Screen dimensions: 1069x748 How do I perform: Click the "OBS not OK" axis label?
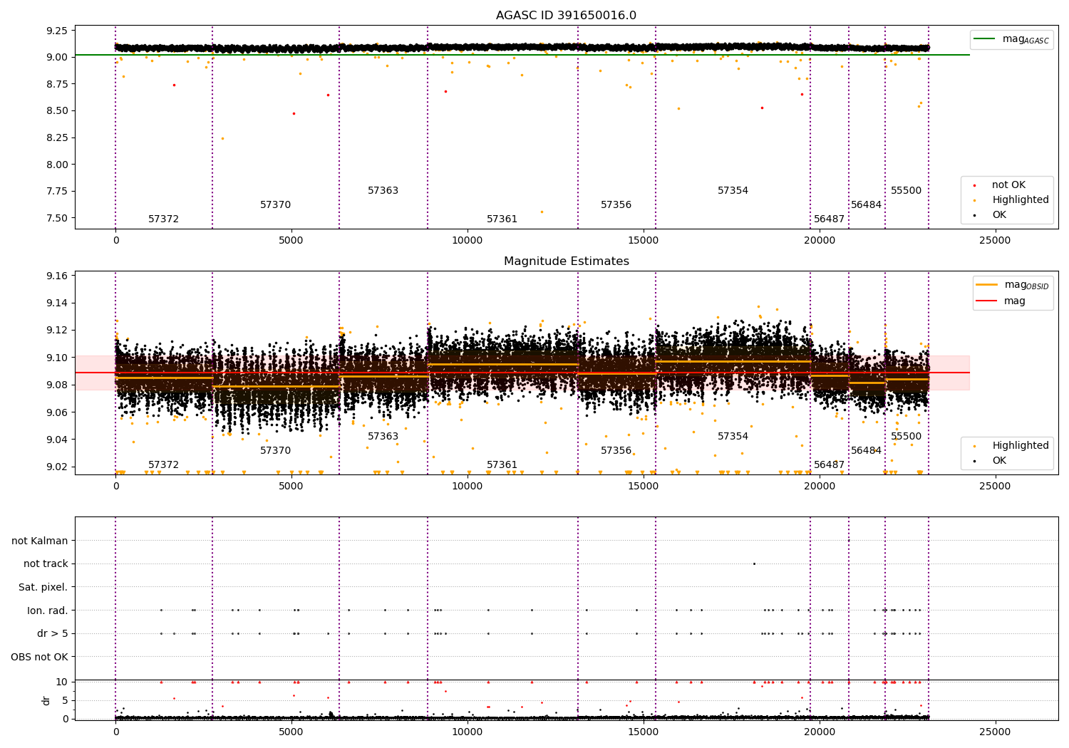(40, 657)
